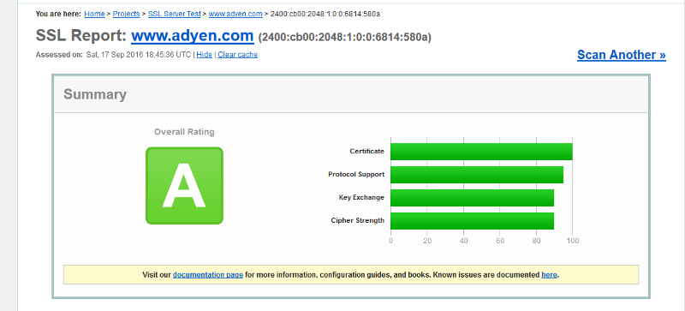
Task: Click the Protocol Support chart label
Action: (356, 175)
